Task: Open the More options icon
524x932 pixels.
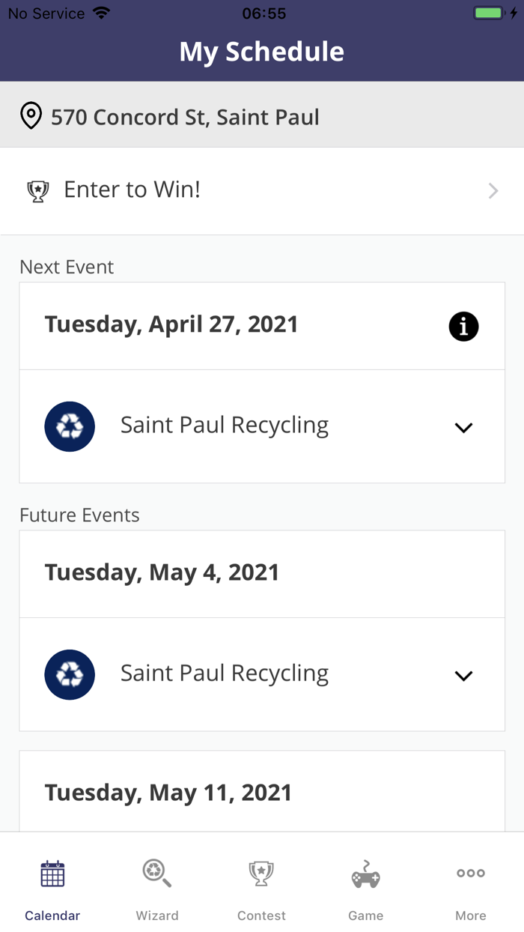Action: pyautogui.click(x=471, y=873)
